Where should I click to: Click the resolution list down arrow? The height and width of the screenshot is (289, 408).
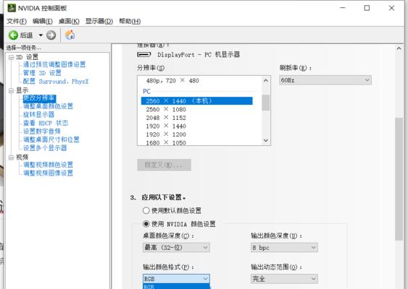266,140
